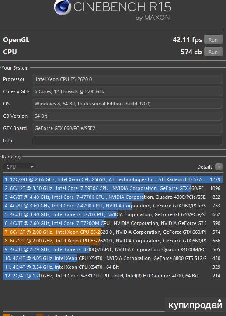The height and width of the screenshot is (316, 226).
Task: Click the Cinebench sphere logo icon
Action: click(x=63, y=7)
